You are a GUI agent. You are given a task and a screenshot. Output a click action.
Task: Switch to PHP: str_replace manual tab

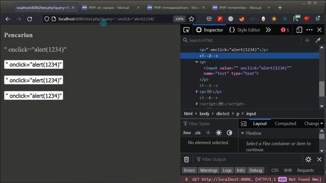108,8
